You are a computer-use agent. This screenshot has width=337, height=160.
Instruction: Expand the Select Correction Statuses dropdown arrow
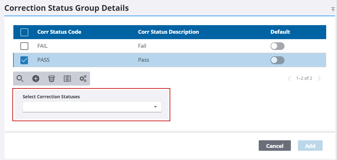[x=155, y=107]
